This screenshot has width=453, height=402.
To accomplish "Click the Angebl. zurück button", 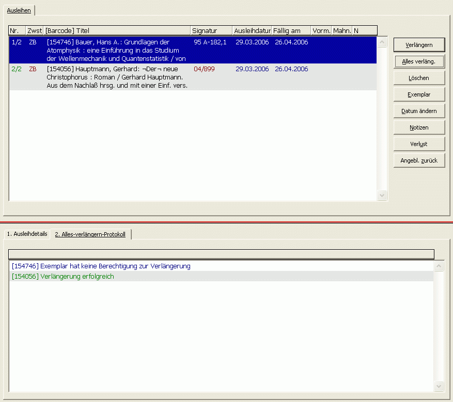I will (419, 160).
